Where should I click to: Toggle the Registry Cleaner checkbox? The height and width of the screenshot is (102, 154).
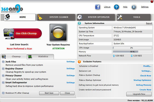pos(3,69)
